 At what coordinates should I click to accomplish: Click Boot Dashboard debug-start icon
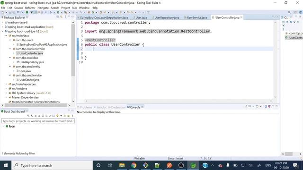click(32, 116)
